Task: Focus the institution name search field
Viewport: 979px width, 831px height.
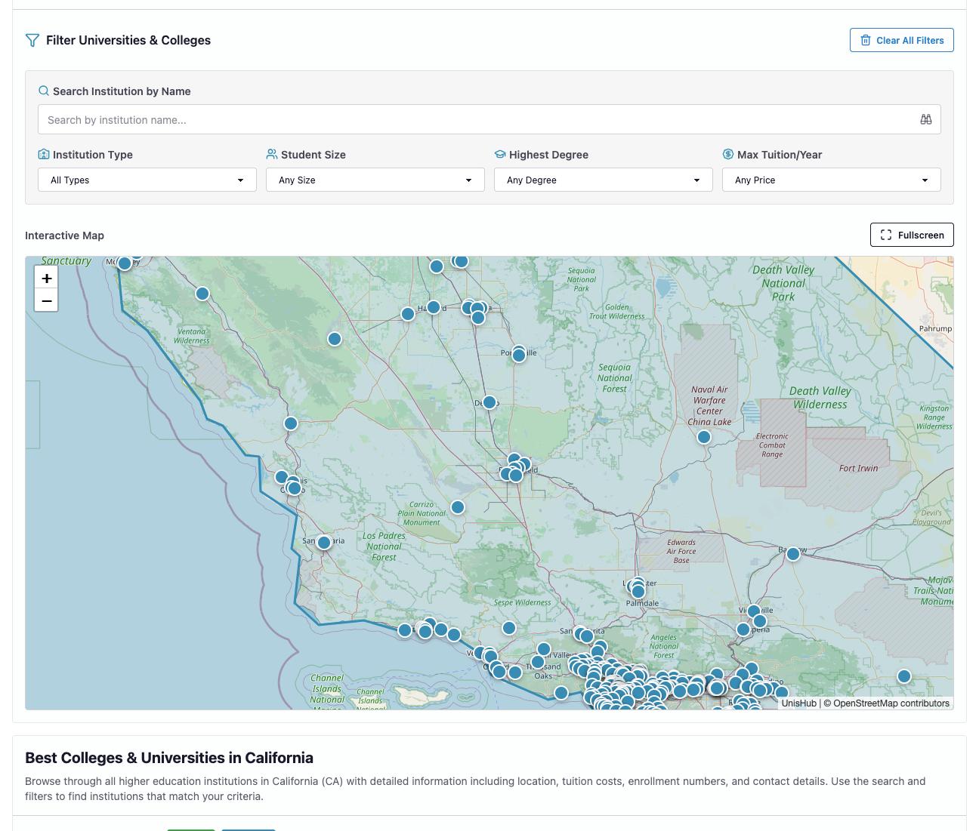Action: (476, 119)
